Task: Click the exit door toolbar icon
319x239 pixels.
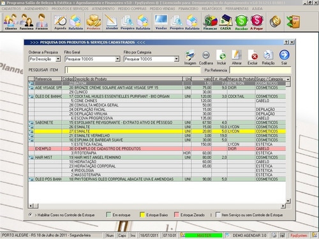Action: point(293,22)
